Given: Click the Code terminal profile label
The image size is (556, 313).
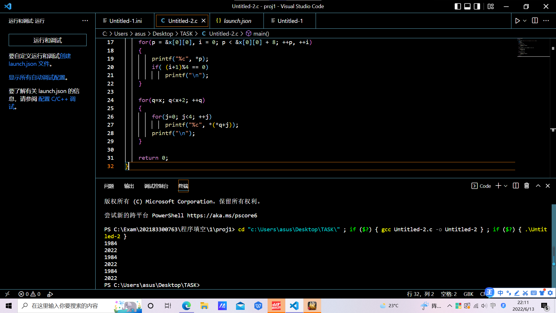Looking at the screenshot, I should [481, 186].
